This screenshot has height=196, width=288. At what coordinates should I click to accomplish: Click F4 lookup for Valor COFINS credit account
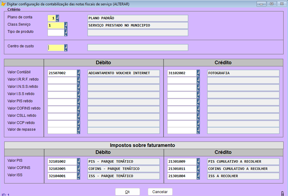point(198,169)
